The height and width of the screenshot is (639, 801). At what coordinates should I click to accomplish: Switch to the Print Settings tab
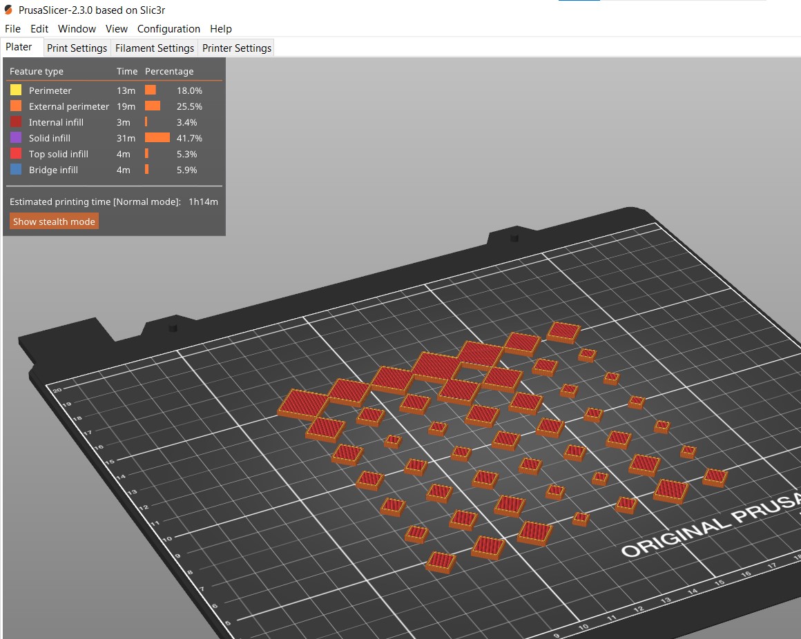[77, 48]
